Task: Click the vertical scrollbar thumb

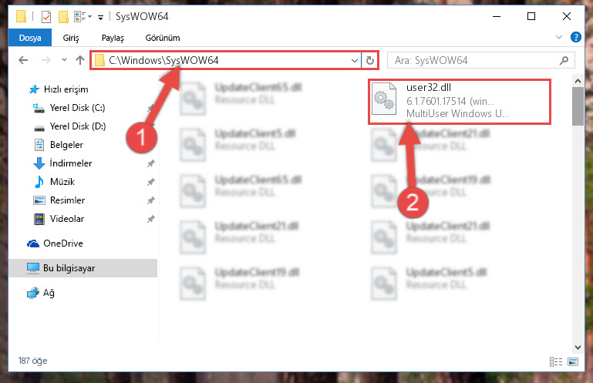Action: tap(578, 106)
